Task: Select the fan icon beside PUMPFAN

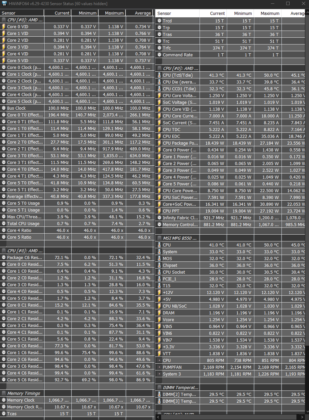Action: click(159, 367)
